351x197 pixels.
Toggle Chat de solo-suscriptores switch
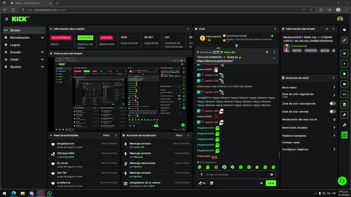pyautogui.click(x=333, y=103)
